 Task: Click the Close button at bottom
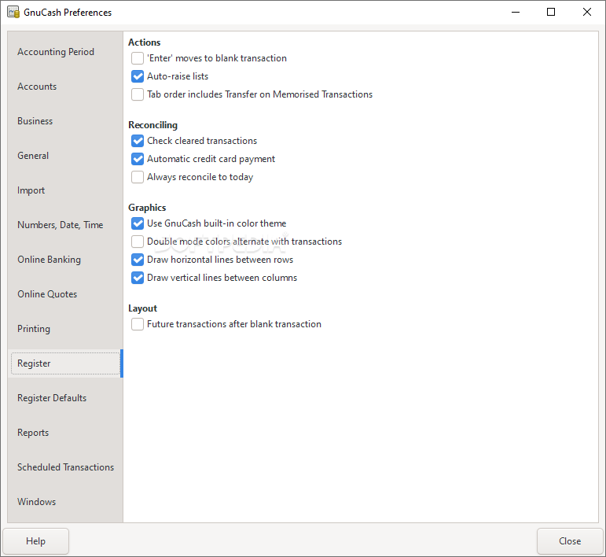pos(570,541)
